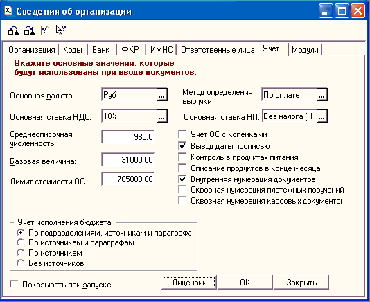Click the Базовая величина field 31000.00
Screen dimensions: 370x302
[x=128, y=160]
